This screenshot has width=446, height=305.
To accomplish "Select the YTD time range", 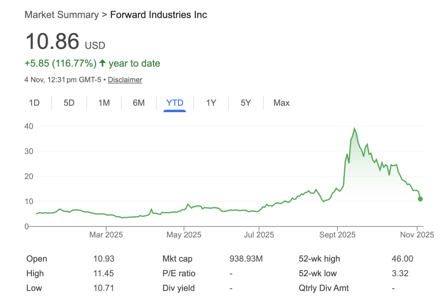I will (x=175, y=103).
